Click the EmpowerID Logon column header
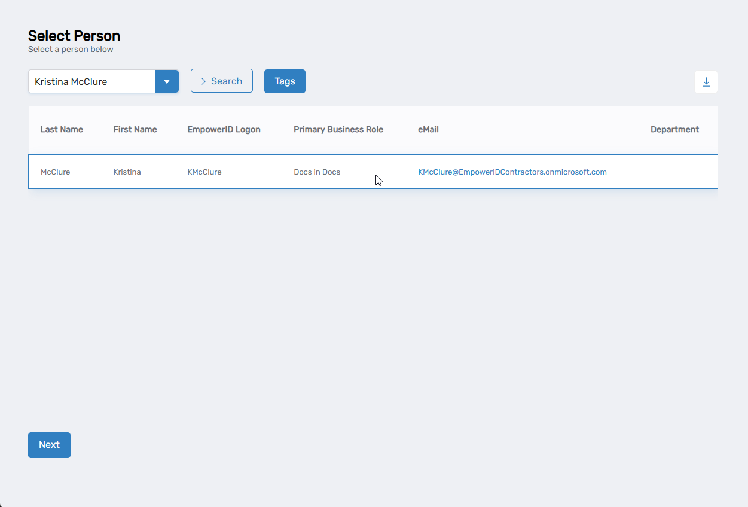 pos(224,130)
